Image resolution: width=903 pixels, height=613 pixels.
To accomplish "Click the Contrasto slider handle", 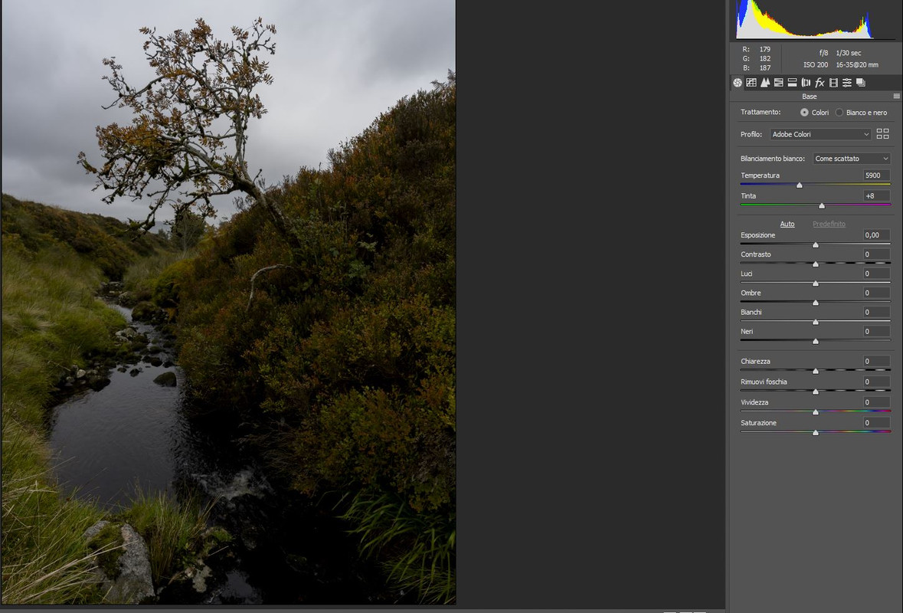I will pyautogui.click(x=816, y=264).
